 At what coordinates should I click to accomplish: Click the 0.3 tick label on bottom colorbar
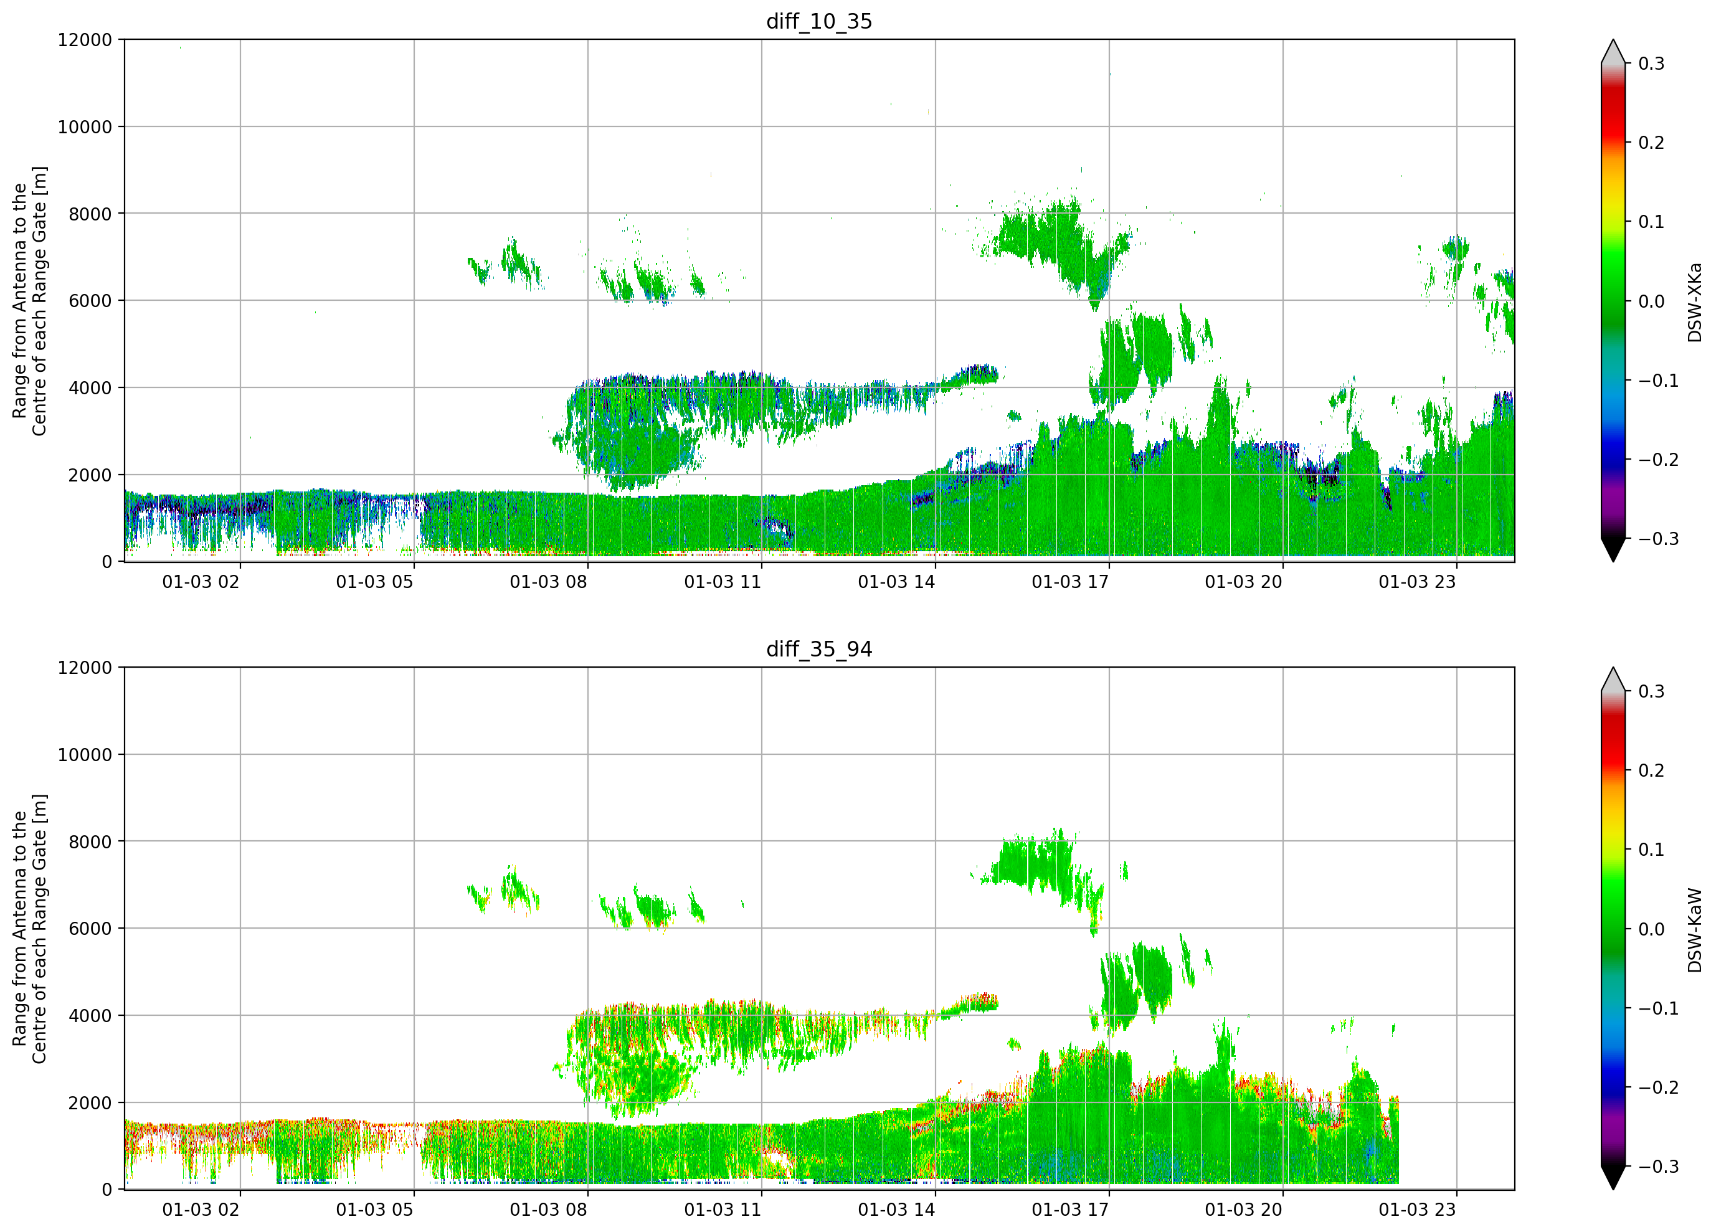coord(1651,691)
